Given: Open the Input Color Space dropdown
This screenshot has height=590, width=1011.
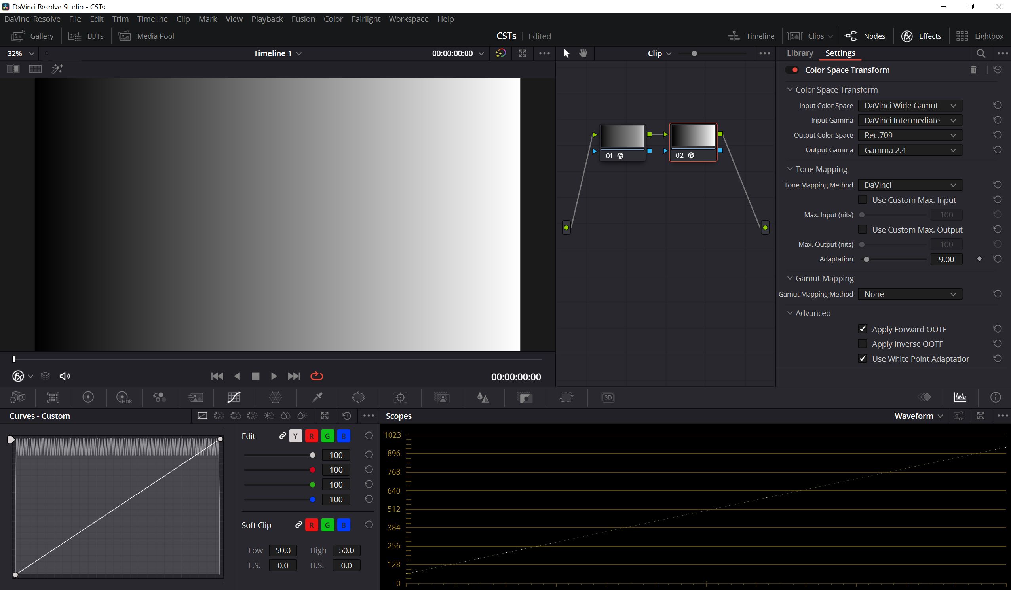Looking at the screenshot, I should 910,106.
